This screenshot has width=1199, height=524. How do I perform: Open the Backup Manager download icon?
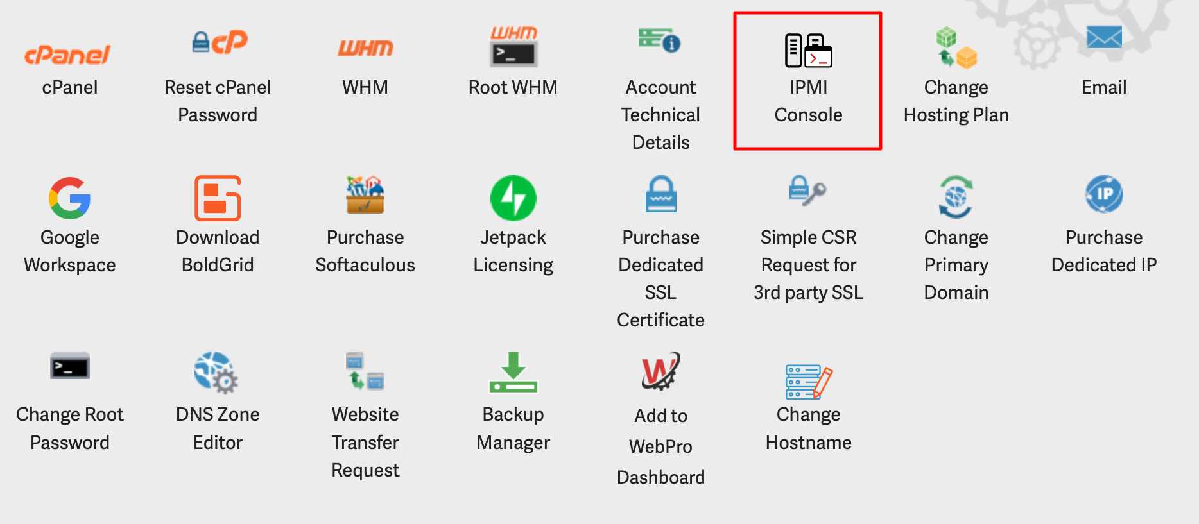tap(513, 372)
